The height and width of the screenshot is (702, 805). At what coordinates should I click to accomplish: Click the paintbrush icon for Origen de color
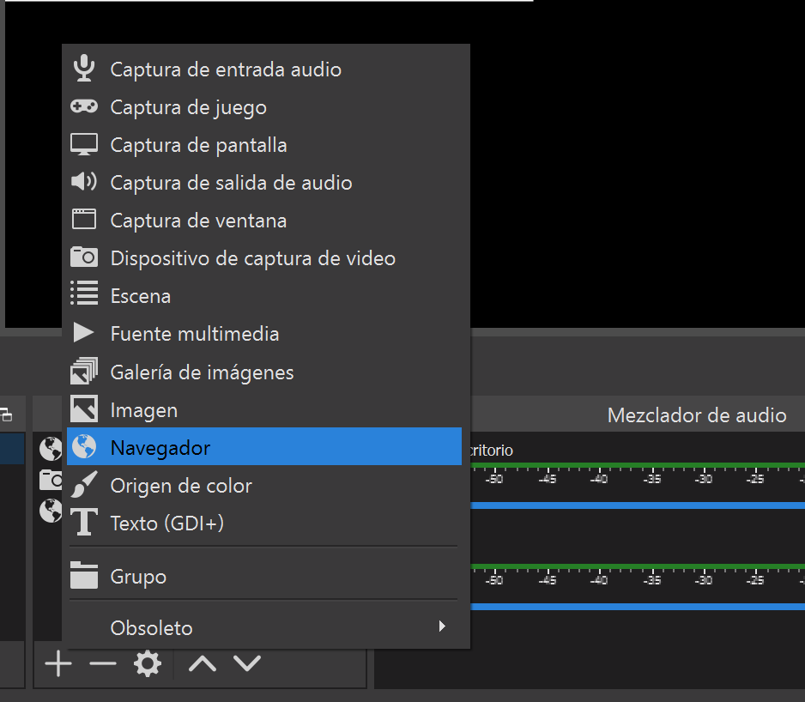point(83,485)
